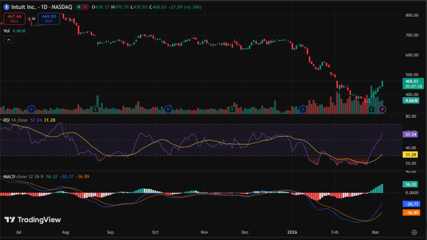Open the dividend marker near July
Viewport: 427px width, 240px height.
pos(31,109)
